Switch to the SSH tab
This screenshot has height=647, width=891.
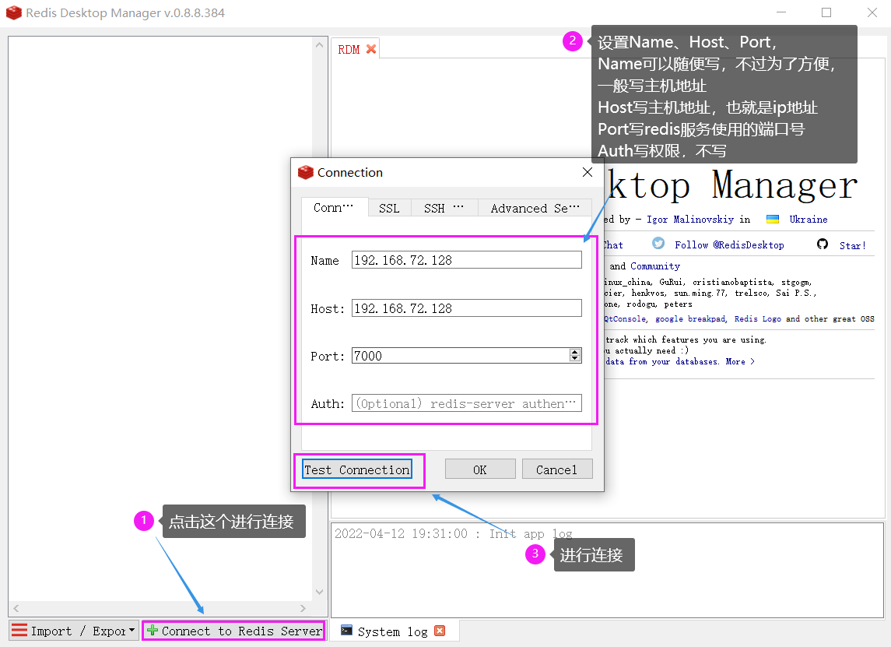point(444,208)
